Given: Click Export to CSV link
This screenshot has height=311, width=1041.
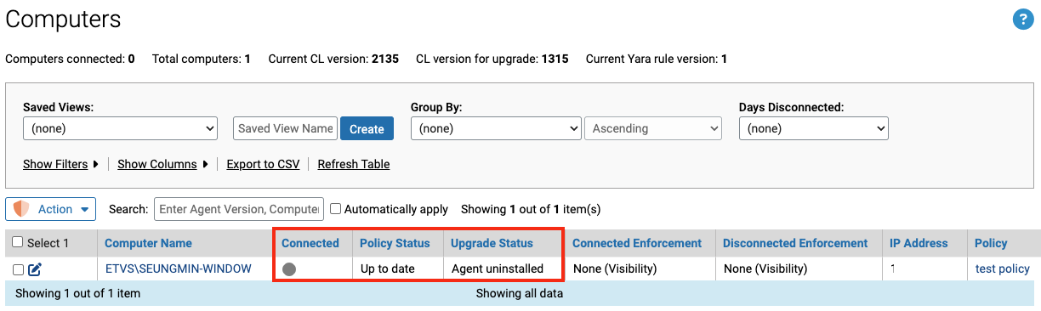Looking at the screenshot, I should (x=263, y=164).
